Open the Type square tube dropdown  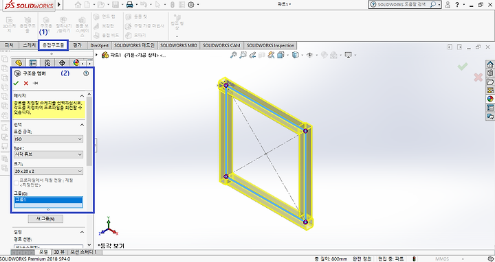tap(49, 154)
